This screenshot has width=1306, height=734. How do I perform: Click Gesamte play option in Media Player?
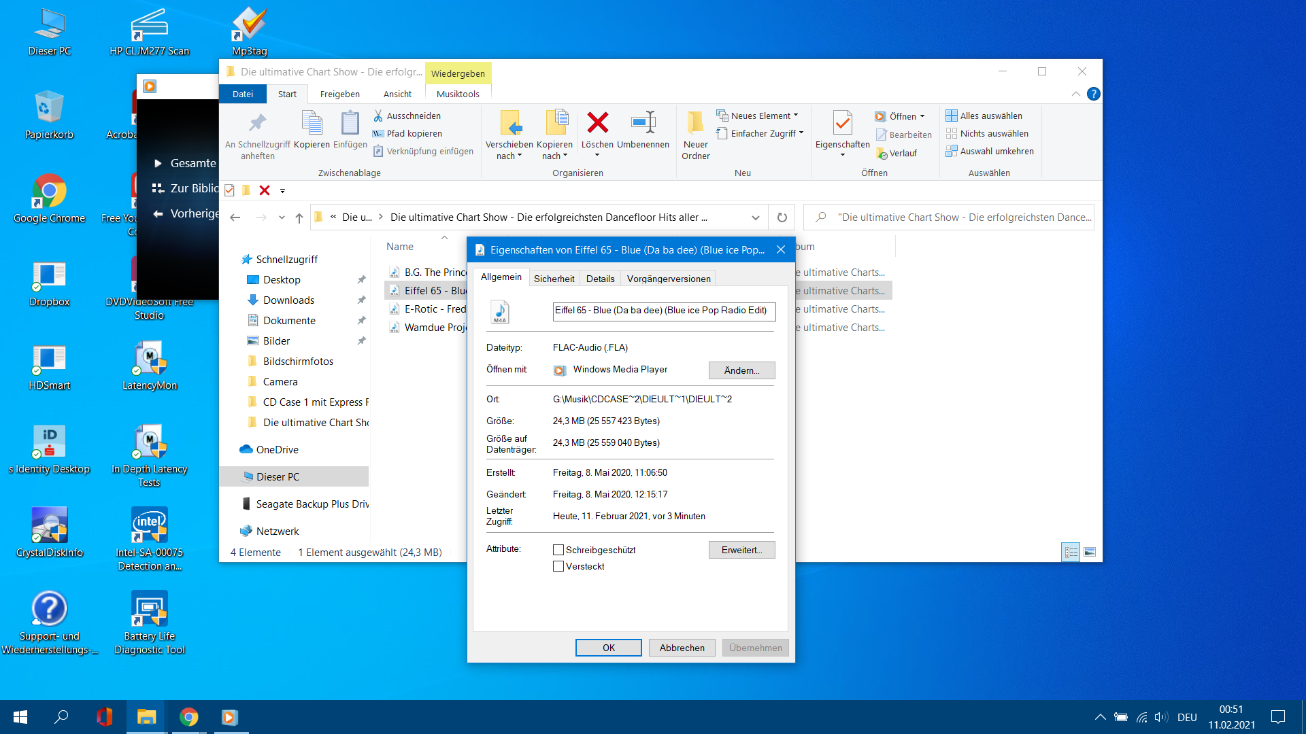185,163
